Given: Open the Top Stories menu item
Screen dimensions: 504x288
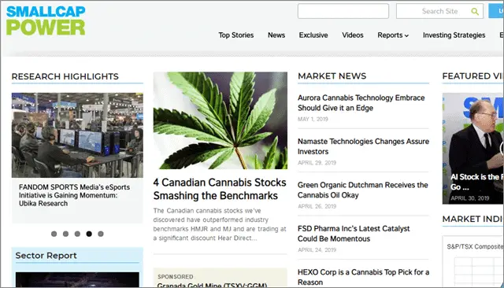Looking at the screenshot, I should 236,35.
